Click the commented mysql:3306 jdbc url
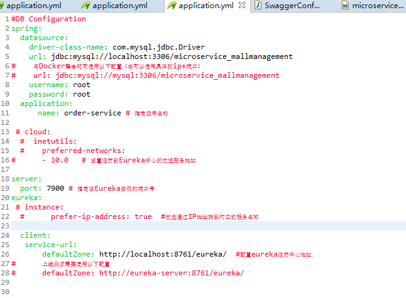 tap(167, 75)
